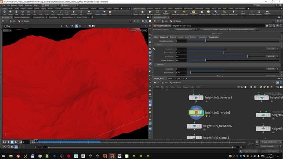This screenshot has width=283, height=159.
Task: Select the Font shelf tool
Action: point(81,12)
